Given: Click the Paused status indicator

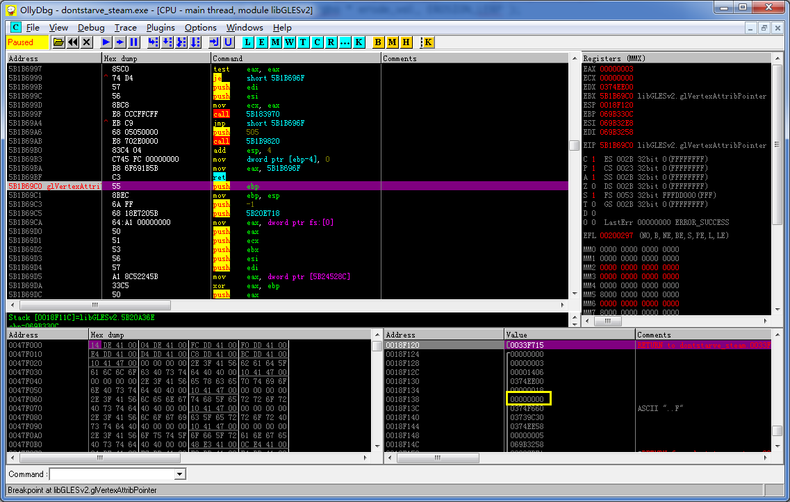Looking at the screenshot, I should 28,42.
